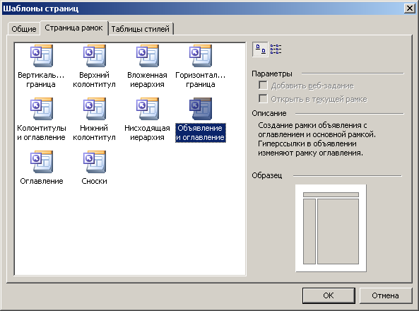This screenshot has width=419, height=311.
Task: Switch to list view mode
Action: [x=276, y=49]
